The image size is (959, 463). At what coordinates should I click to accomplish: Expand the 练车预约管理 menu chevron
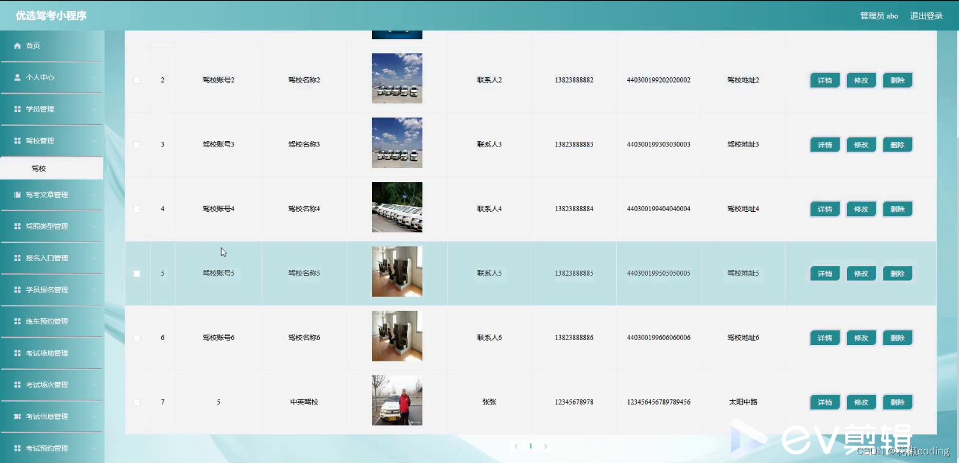94,321
